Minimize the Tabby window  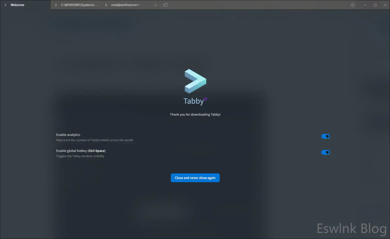[x=365, y=5]
